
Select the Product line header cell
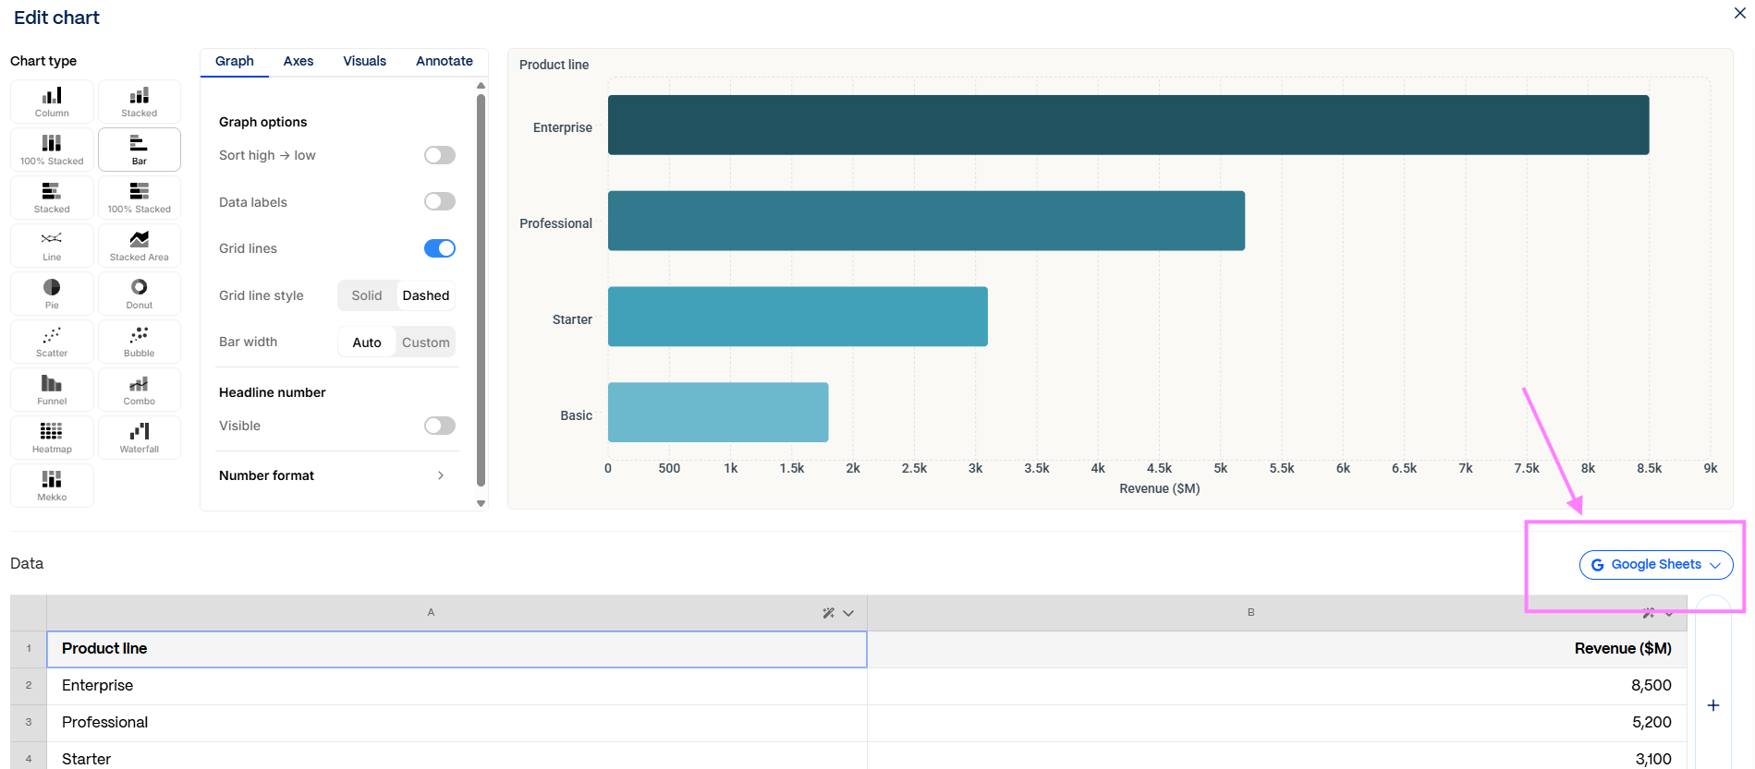click(x=457, y=649)
